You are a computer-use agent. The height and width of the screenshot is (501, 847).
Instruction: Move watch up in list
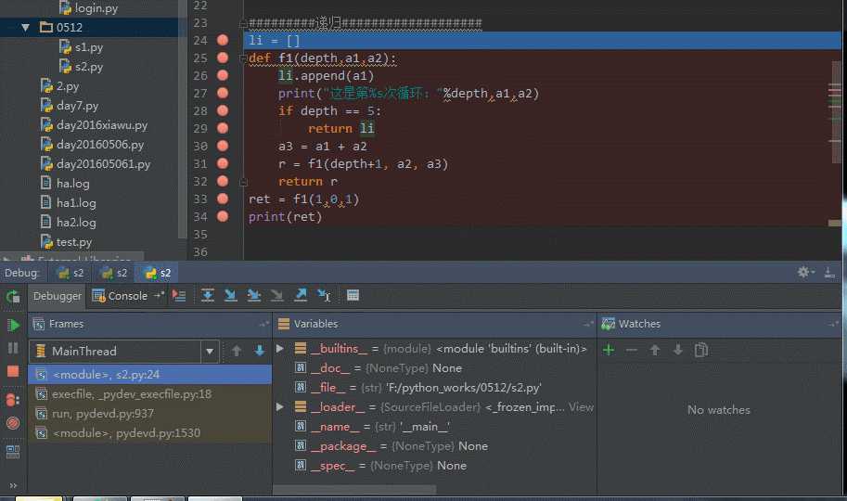655,350
